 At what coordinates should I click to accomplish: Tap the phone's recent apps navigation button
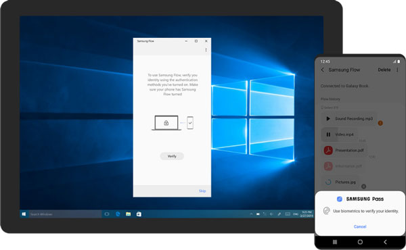tap(335, 242)
